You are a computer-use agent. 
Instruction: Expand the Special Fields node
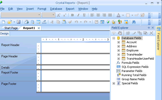(114, 83)
